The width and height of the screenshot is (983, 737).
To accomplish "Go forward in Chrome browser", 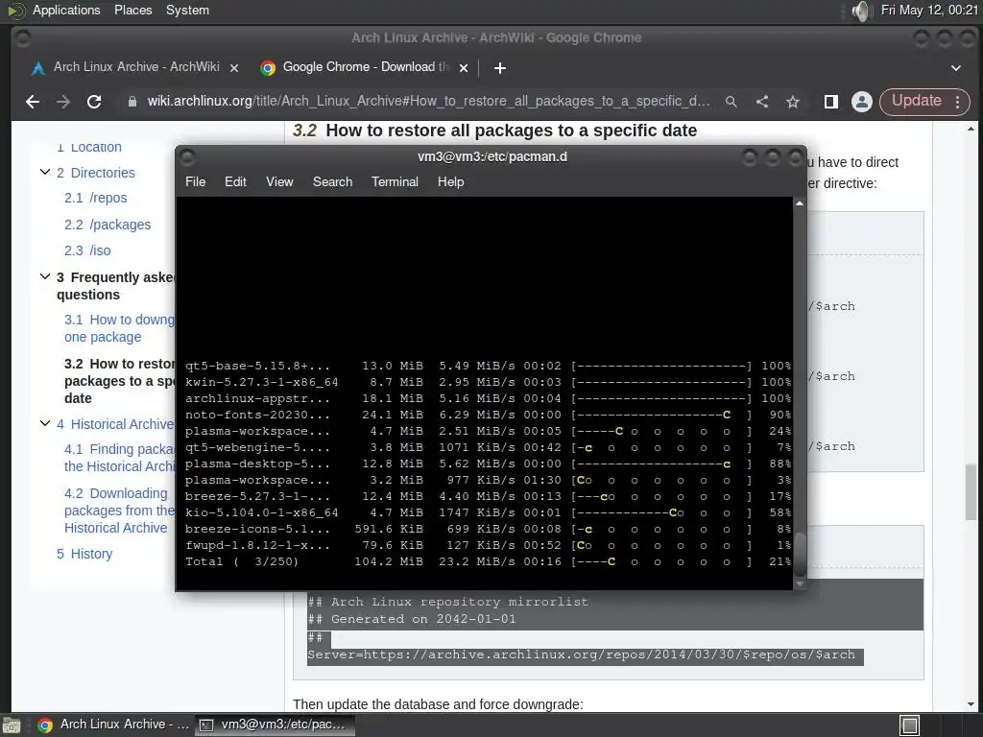I will (x=63, y=102).
